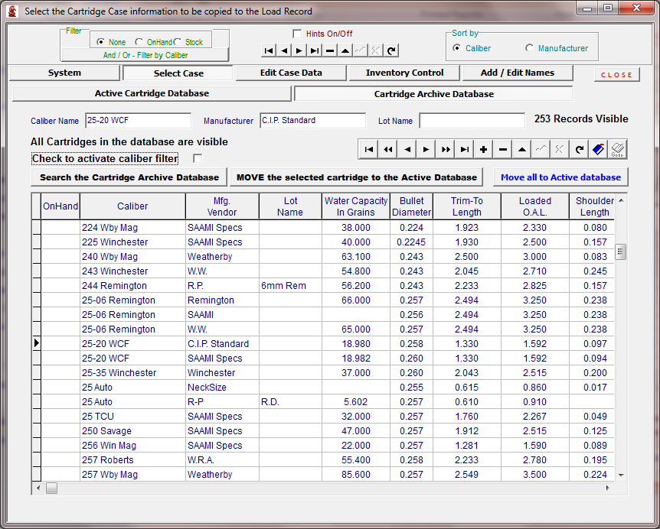660x529 pixels.
Task: Click the Bullet Diameter column header
Action: coord(412,206)
